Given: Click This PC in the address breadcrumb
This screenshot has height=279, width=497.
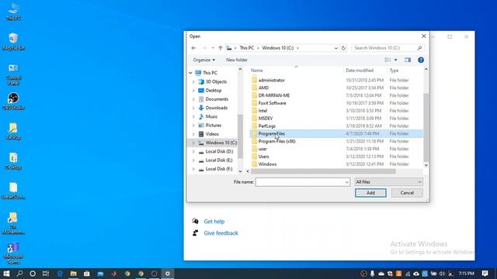Looking at the screenshot, I should pos(247,48).
